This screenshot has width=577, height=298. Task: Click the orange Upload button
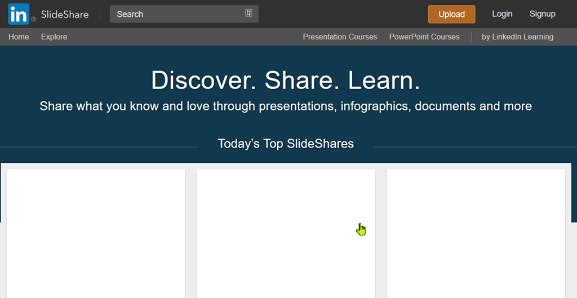[x=451, y=14]
